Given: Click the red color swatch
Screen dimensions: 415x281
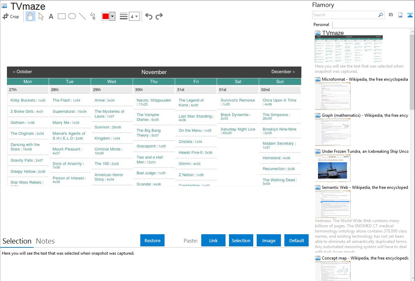Looking at the screenshot, I should point(106,16).
